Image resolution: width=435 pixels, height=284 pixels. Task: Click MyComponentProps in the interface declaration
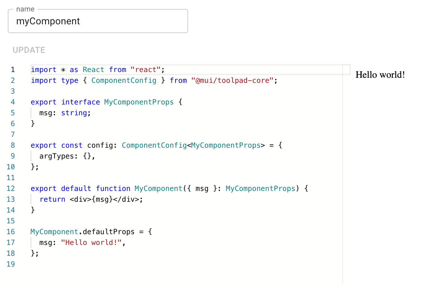[x=139, y=102]
